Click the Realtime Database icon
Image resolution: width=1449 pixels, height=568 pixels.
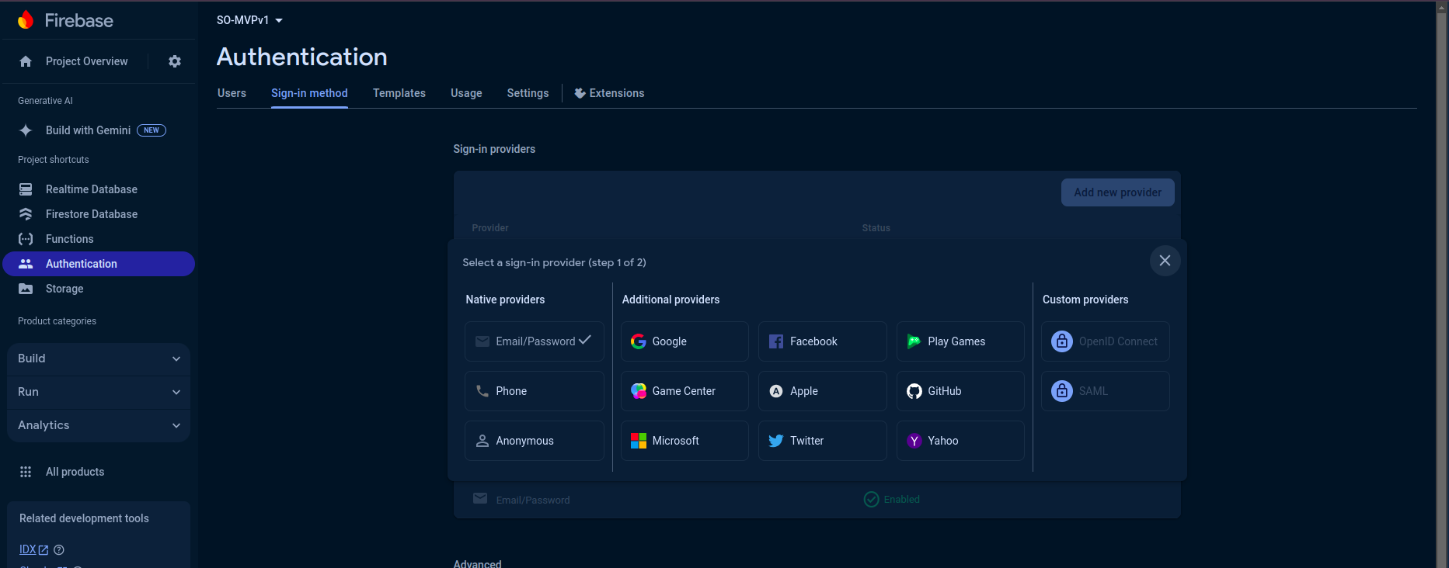pyautogui.click(x=26, y=189)
